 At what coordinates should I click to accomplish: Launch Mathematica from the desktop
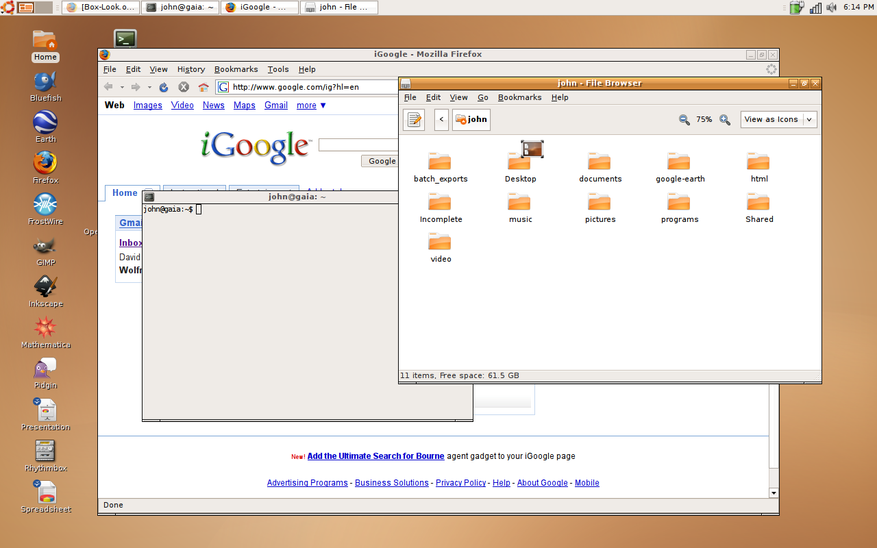pos(45,333)
